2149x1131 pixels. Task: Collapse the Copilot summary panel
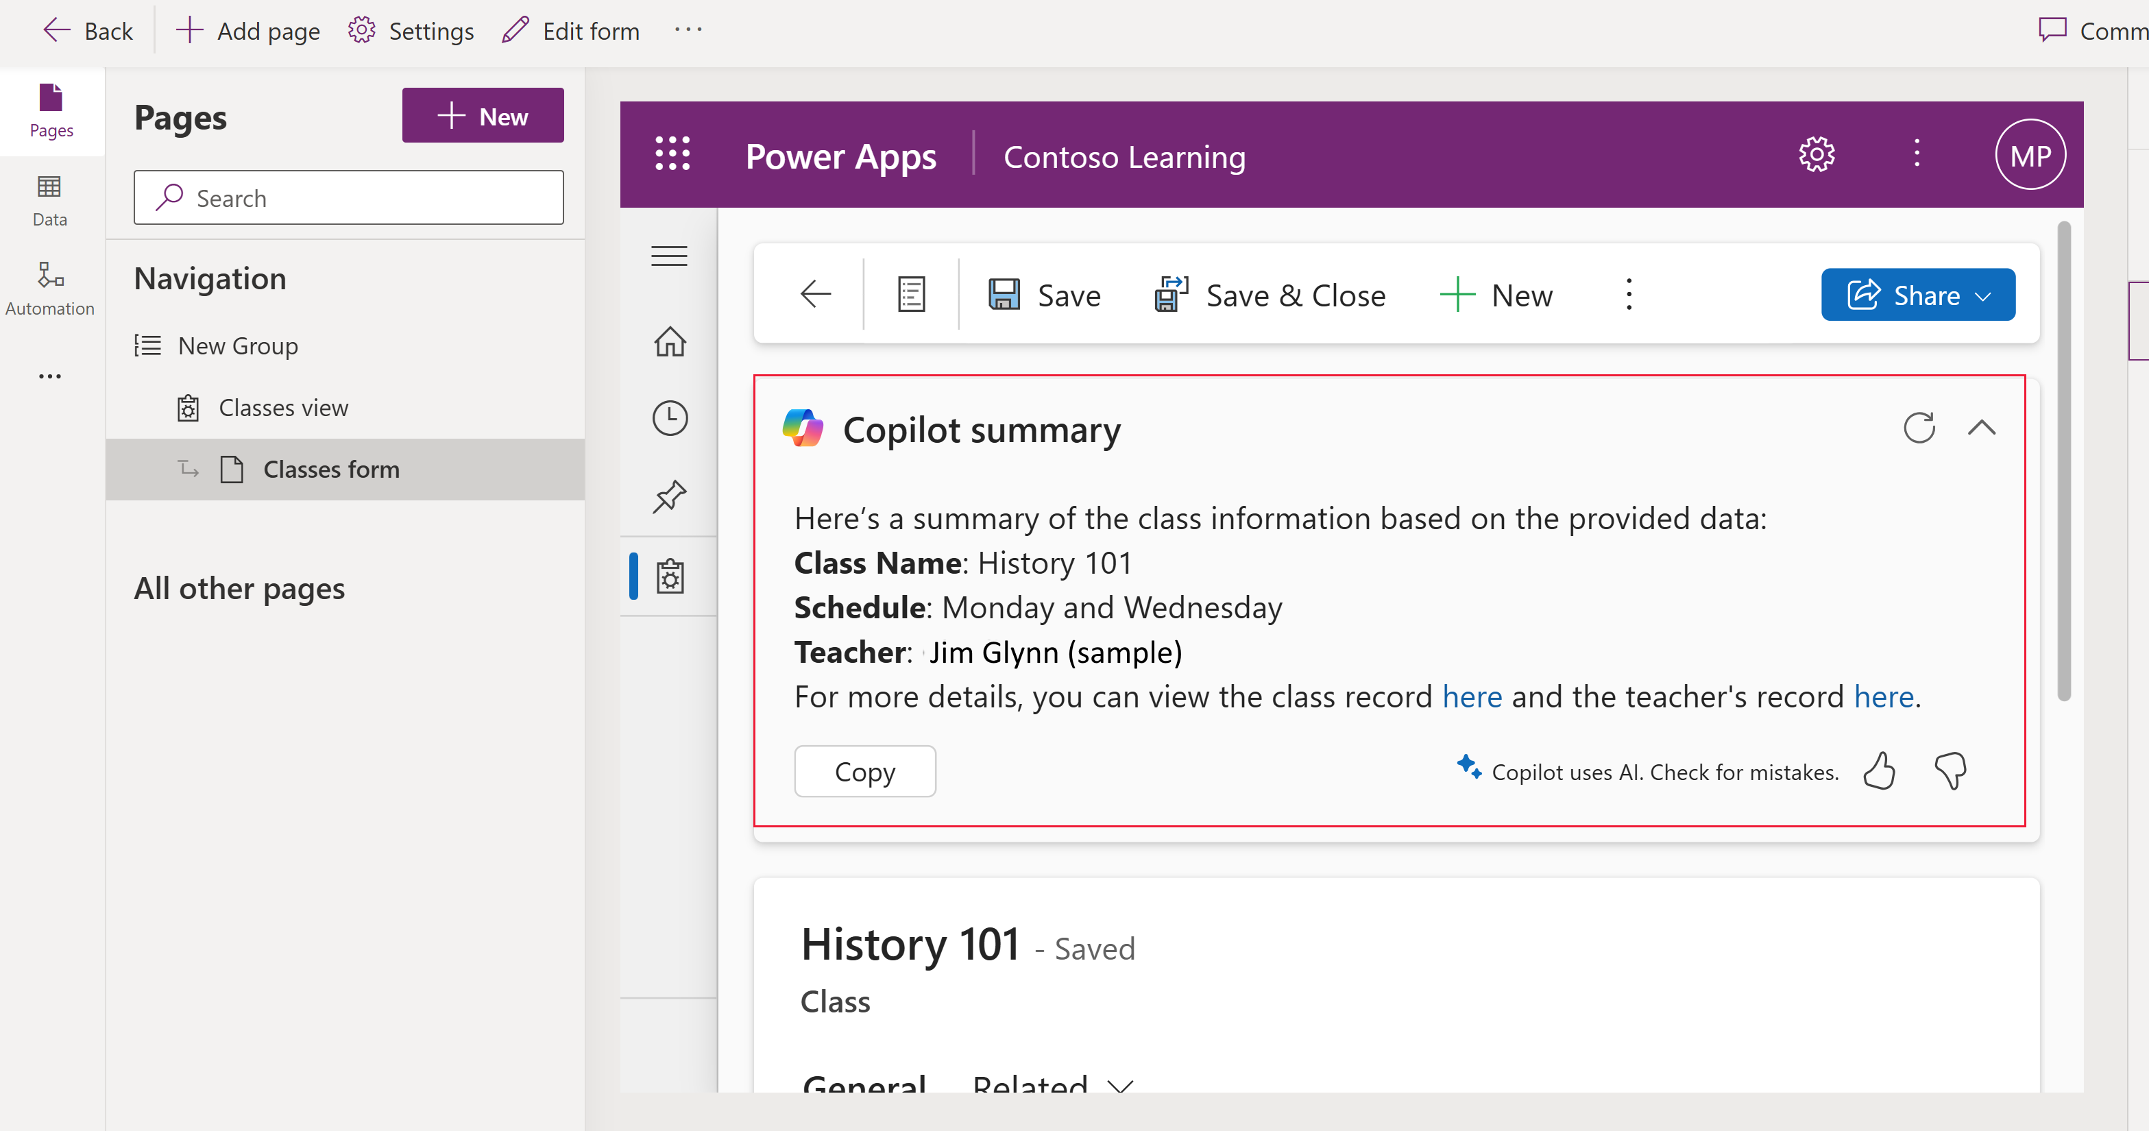click(x=1981, y=426)
